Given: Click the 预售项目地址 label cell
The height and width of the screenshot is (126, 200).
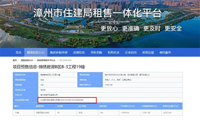Looking at the screenshot, I should click(90, 75).
